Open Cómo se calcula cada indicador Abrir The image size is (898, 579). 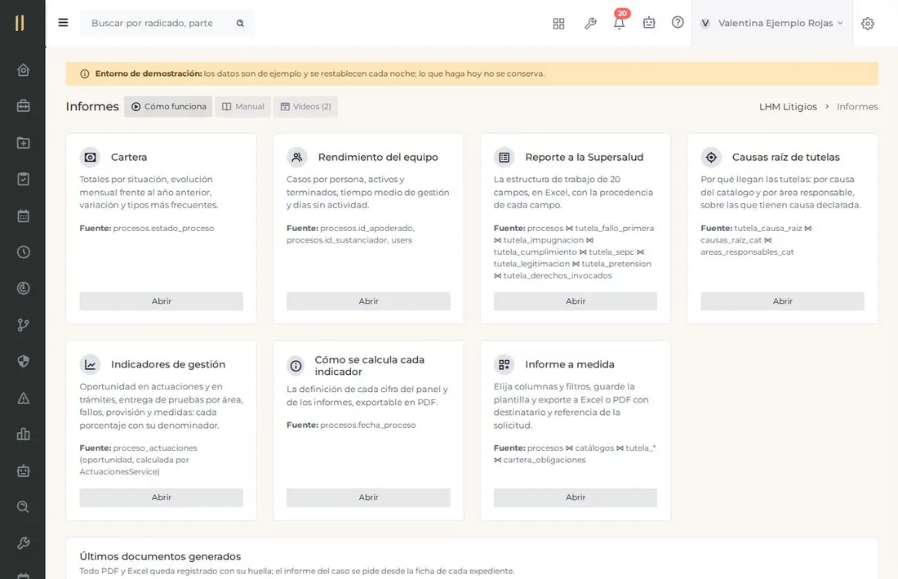coord(368,497)
